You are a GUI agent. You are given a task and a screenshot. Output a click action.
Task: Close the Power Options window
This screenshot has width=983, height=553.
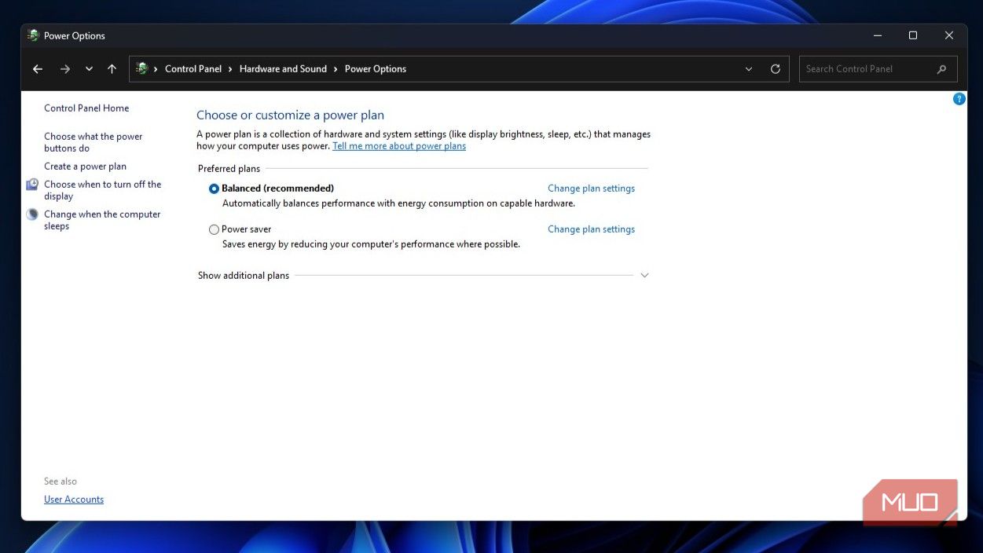tap(949, 35)
